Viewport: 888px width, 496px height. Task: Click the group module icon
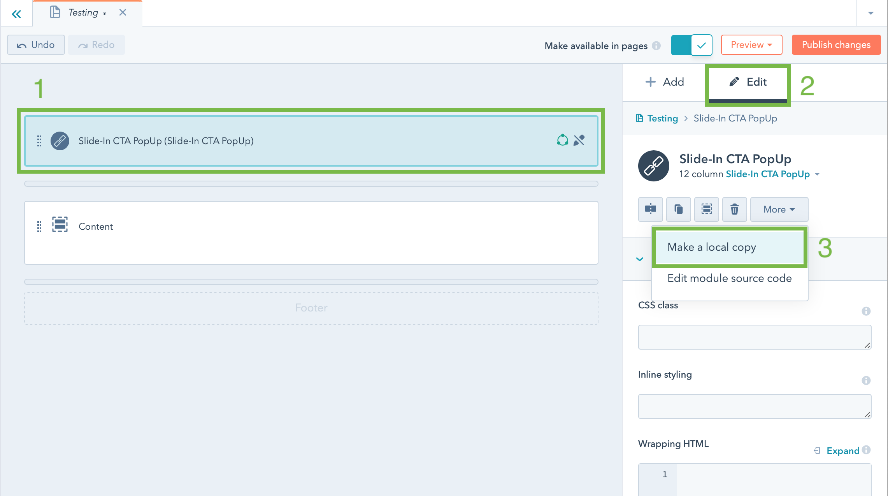[x=707, y=209]
